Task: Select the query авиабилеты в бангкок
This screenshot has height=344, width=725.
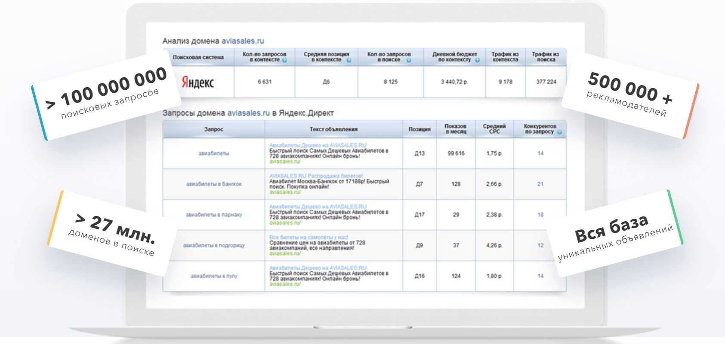Action: click(x=214, y=184)
